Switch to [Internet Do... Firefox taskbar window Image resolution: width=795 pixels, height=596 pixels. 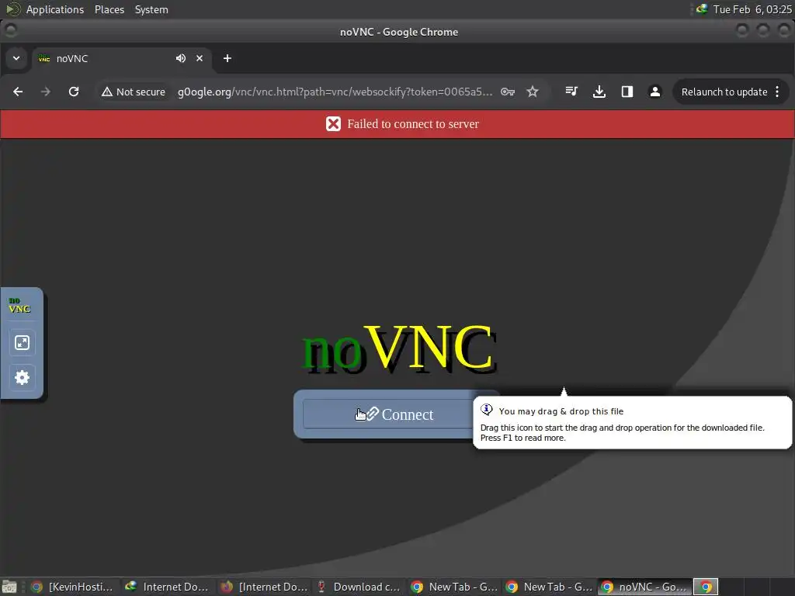(x=264, y=587)
